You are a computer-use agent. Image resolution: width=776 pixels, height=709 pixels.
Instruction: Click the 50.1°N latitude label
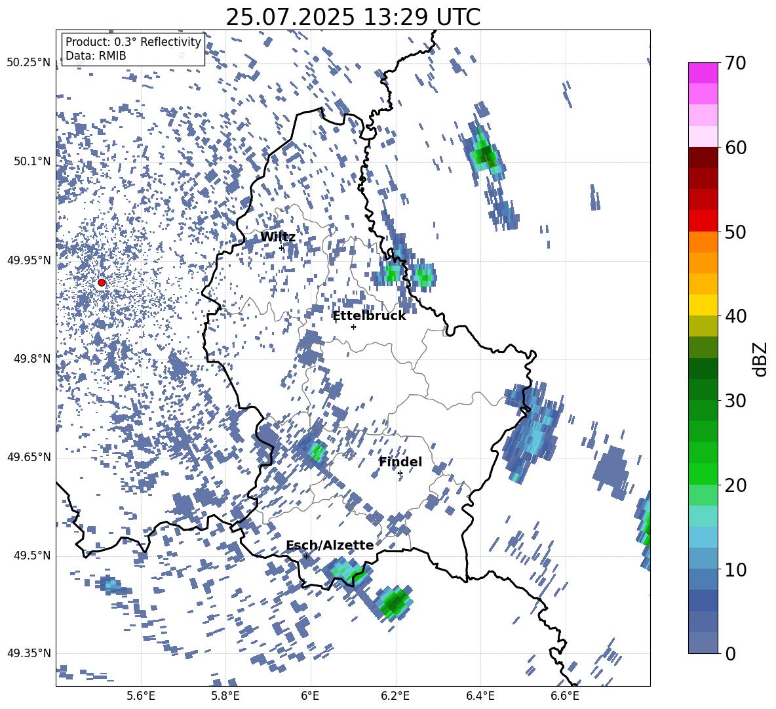[x=32, y=161]
